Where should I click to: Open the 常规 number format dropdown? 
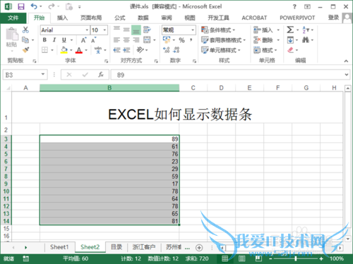coord(193,30)
